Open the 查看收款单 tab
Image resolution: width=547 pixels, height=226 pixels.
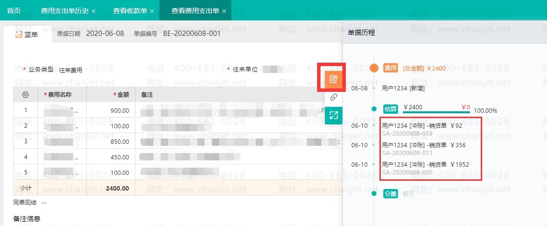[x=130, y=10]
